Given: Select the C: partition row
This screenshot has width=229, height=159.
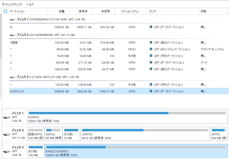Looking at the screenshot, I should (x=98, y=62).
